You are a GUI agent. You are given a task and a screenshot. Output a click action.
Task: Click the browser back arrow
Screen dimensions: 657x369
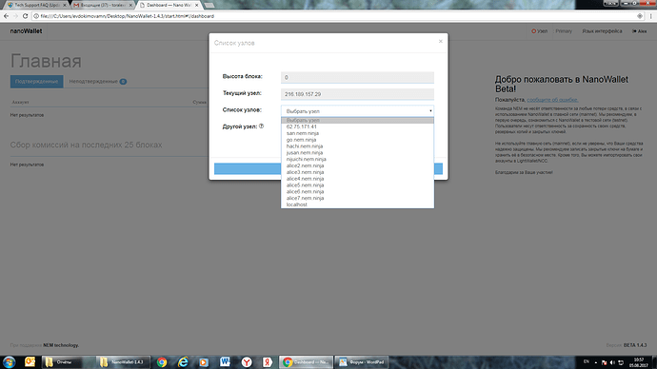(x=6, y=16)
